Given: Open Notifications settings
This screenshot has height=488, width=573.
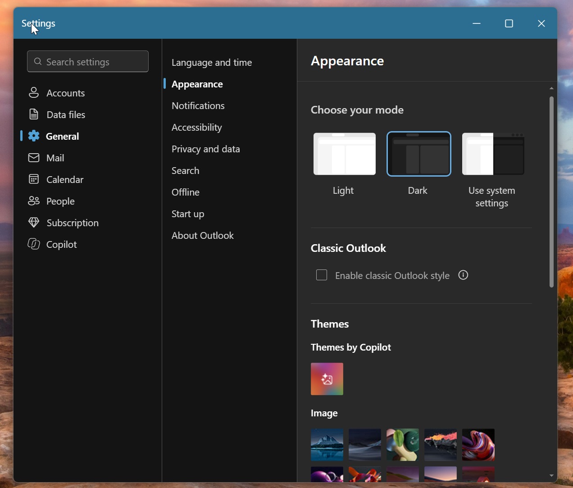Looking at the screenshot, I should coord(198,106).
